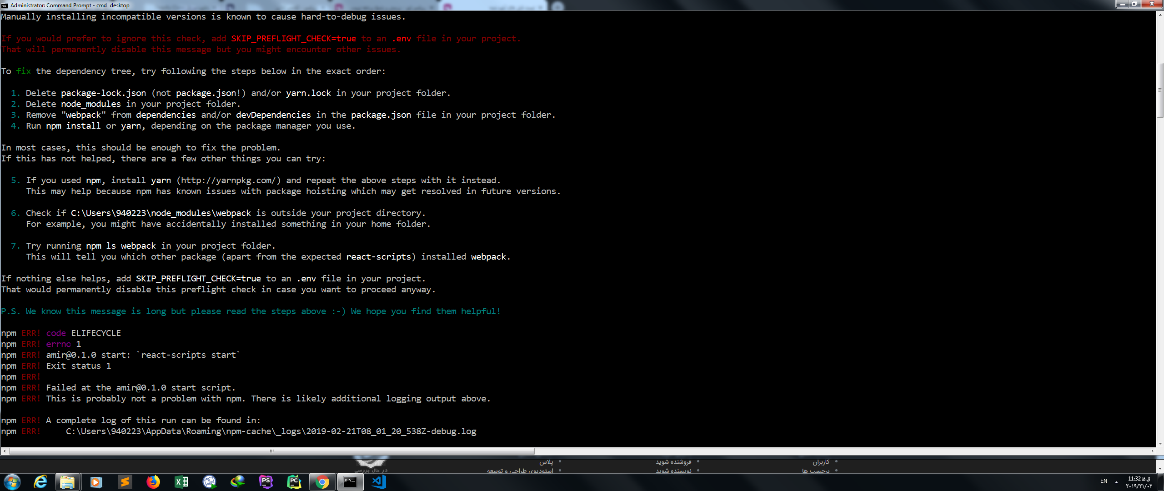Click the 'In most cases, this should be enough' line

pos(140,148)
